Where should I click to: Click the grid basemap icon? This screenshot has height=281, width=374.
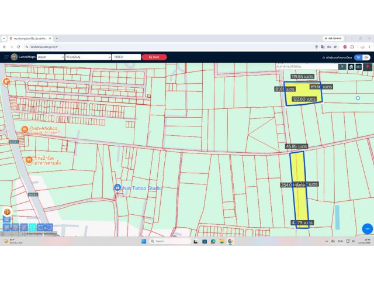pos(359,67)
